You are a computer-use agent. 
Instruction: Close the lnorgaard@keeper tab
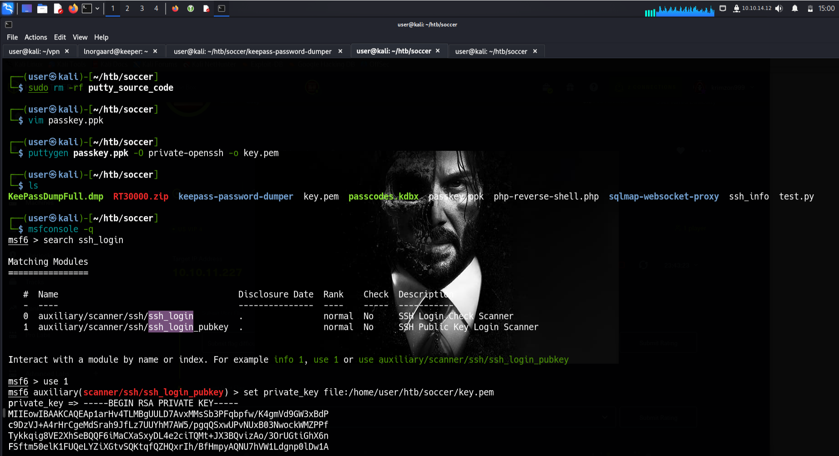155,51
